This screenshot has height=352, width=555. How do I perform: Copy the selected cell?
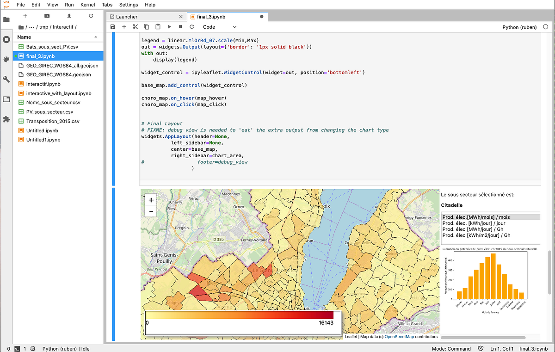tap(146, 27)
